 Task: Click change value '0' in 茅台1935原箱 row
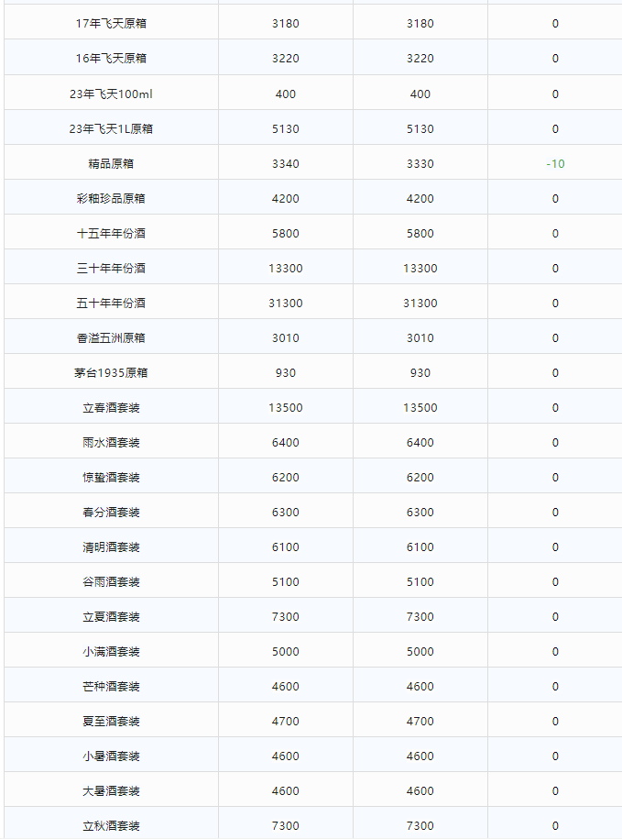[x=555, y=373]
